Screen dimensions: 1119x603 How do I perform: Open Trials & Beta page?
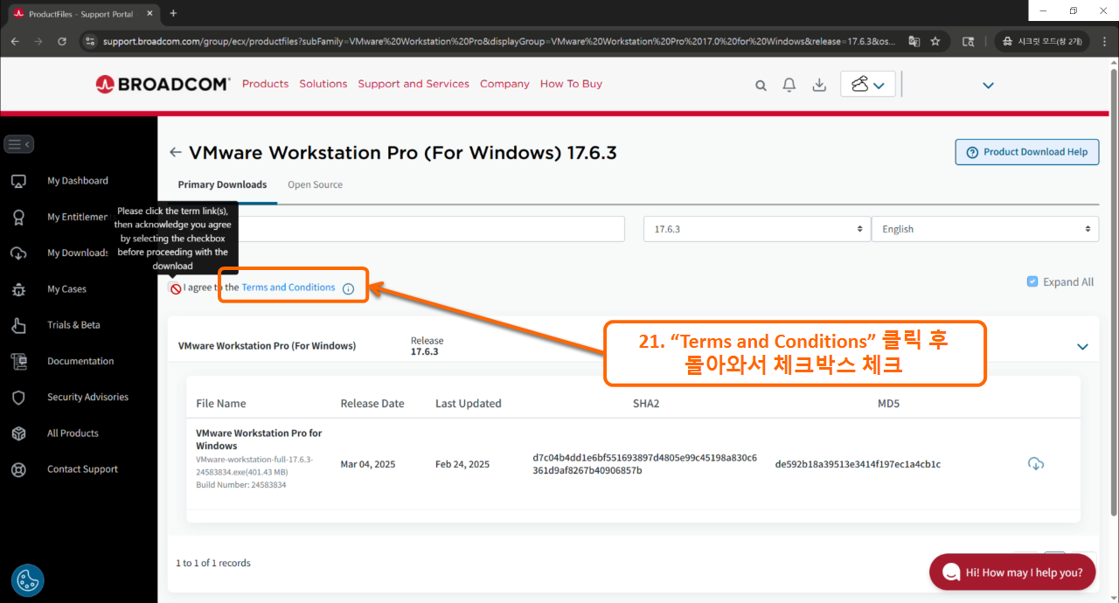pos(73,325)
